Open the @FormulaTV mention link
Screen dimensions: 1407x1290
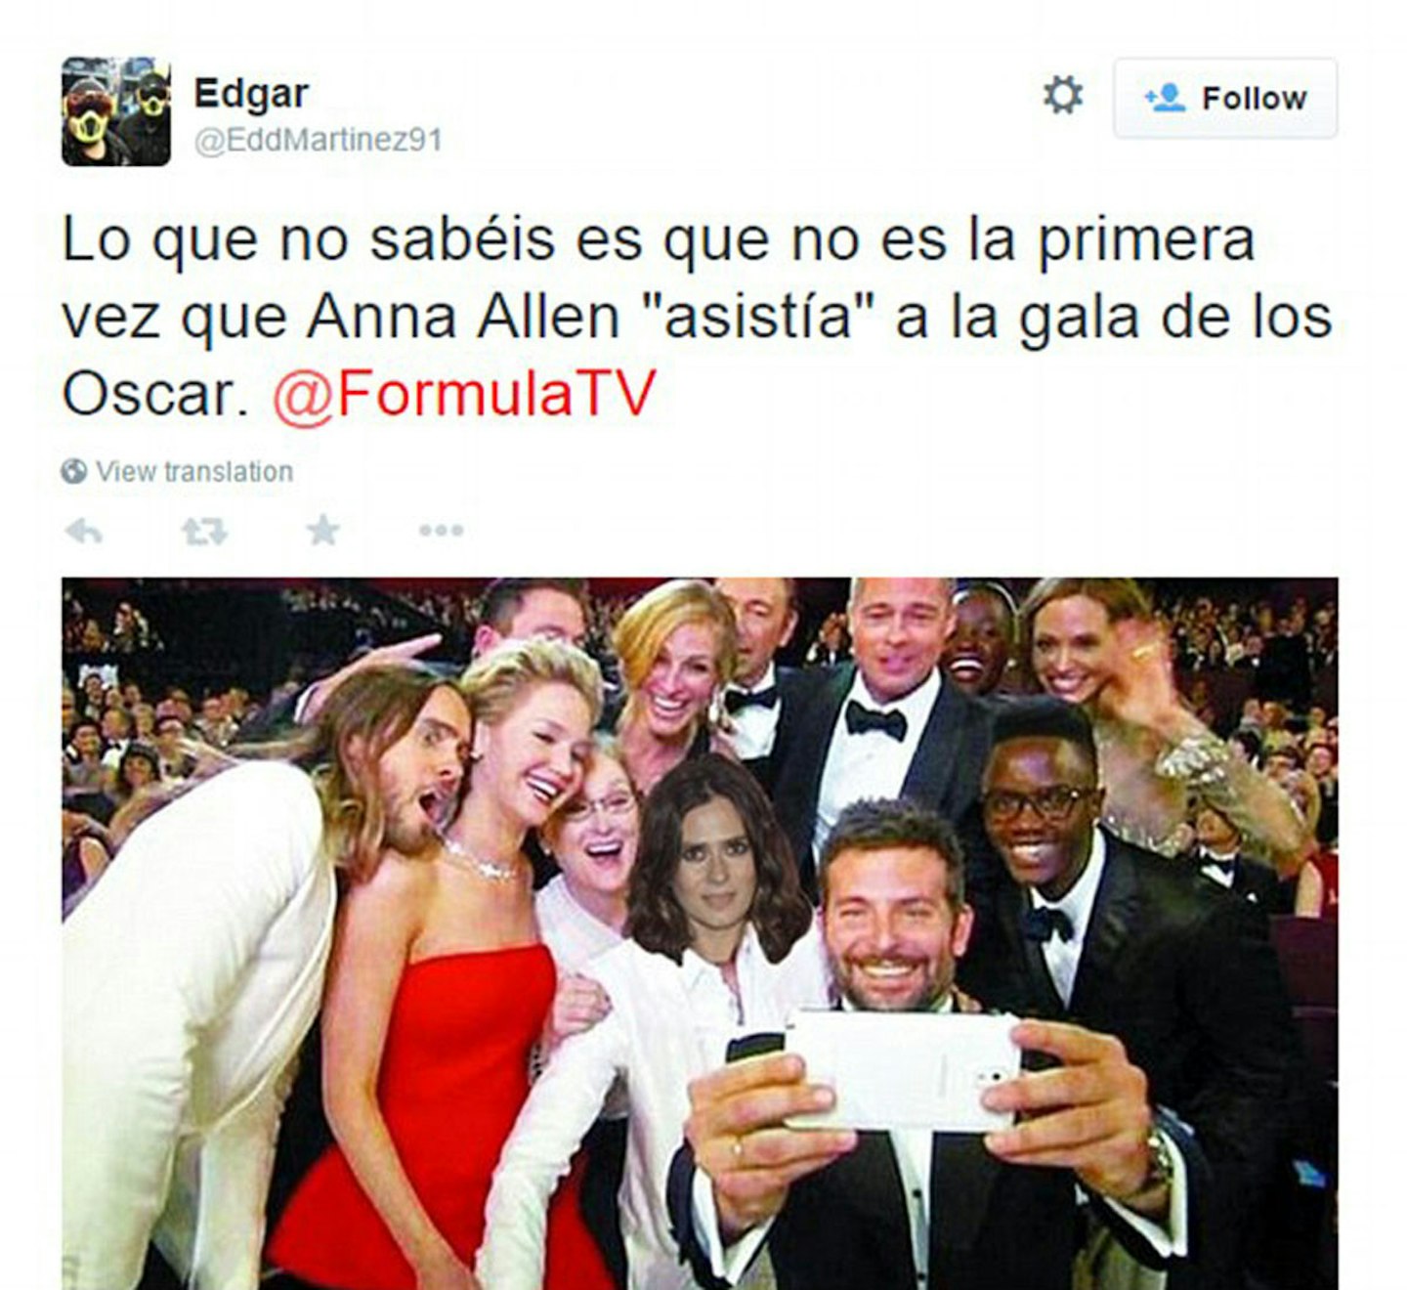pyautogui.click(x=464, y=394)
